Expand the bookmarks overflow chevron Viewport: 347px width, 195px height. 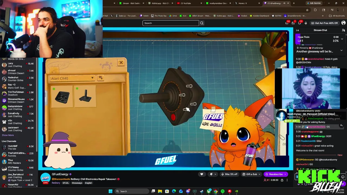(x=323, y=16)
